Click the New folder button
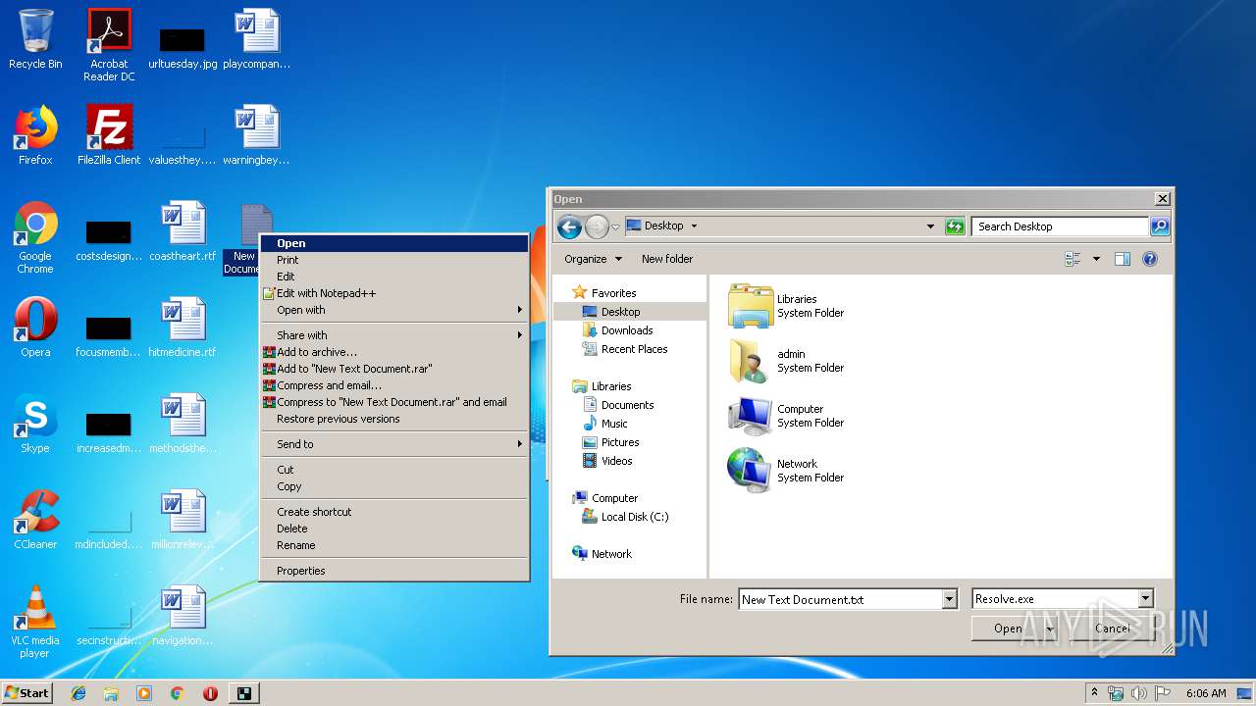This screenshot has height=706, width=1256. pos(667,259)
